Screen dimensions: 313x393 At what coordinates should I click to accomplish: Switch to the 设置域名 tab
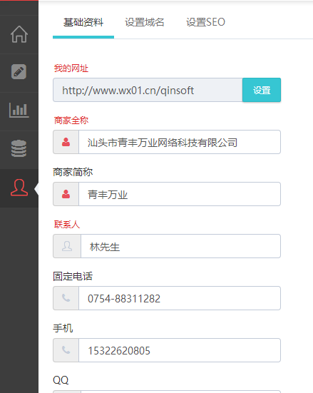coord(145,22)
